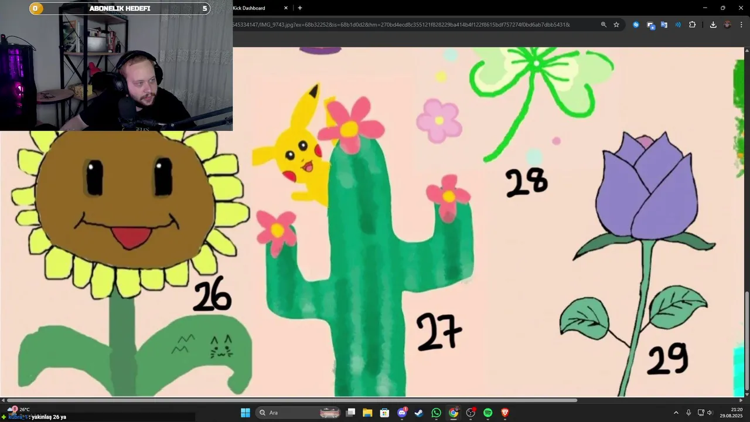Close the Kick Dashboard tab
Screen dimensions: 750x422
point(286,8)
